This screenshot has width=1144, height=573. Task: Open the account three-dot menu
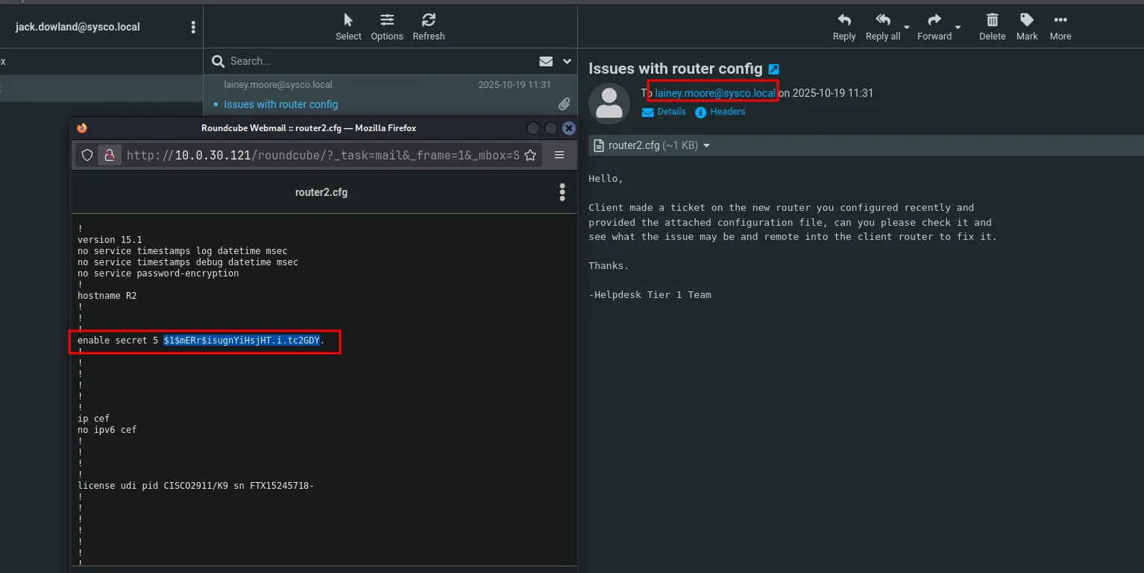click(193, 28)
